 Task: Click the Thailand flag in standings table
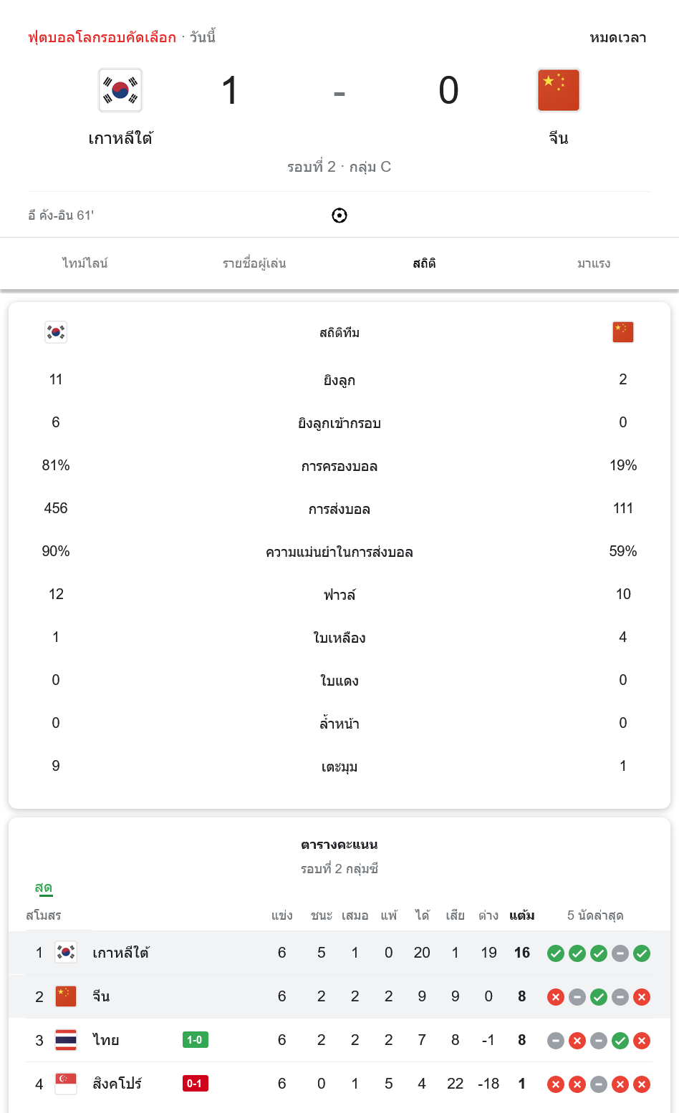66,1040
